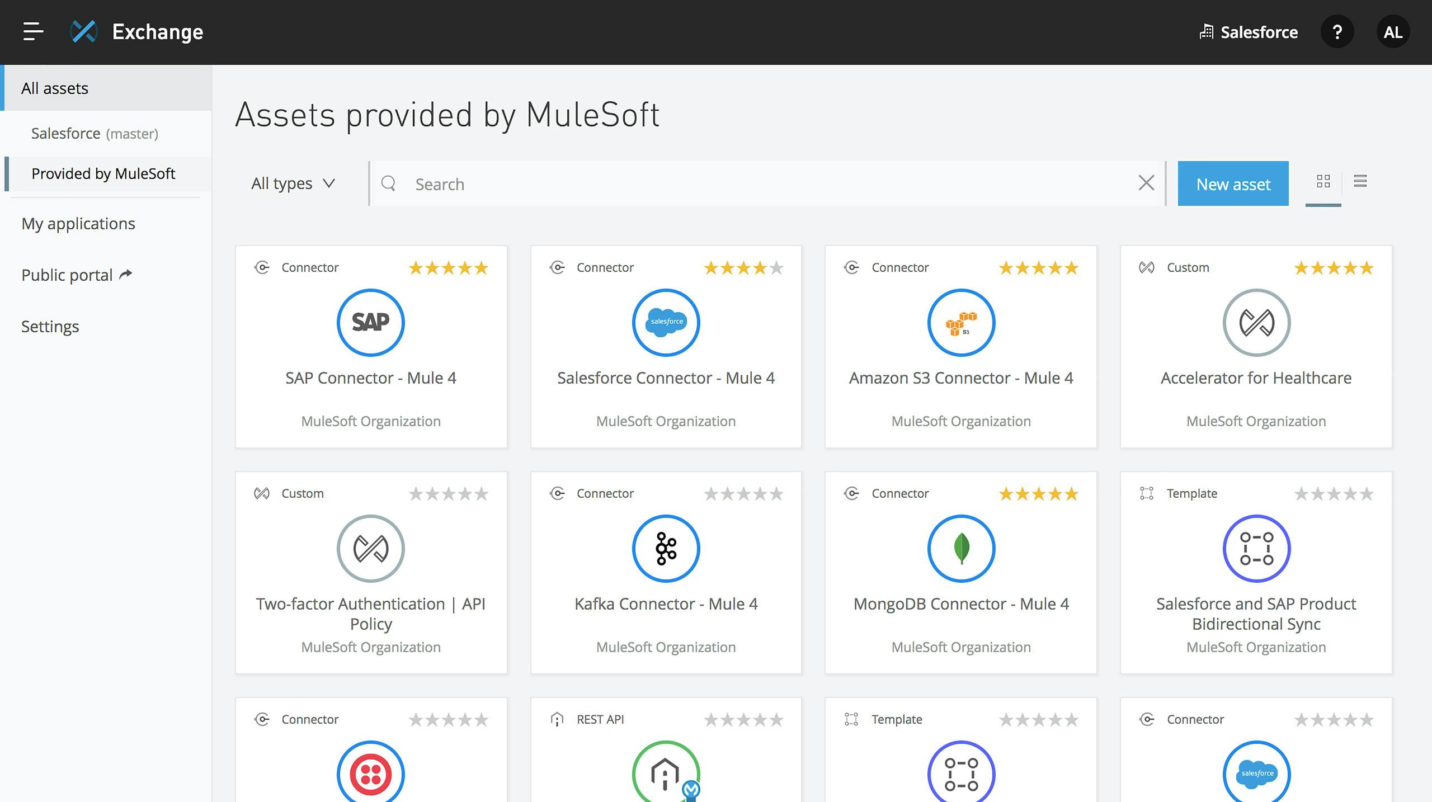1432x802 pixels.
Task: Switch to list view layout
Action: (x=1360, y=181)
